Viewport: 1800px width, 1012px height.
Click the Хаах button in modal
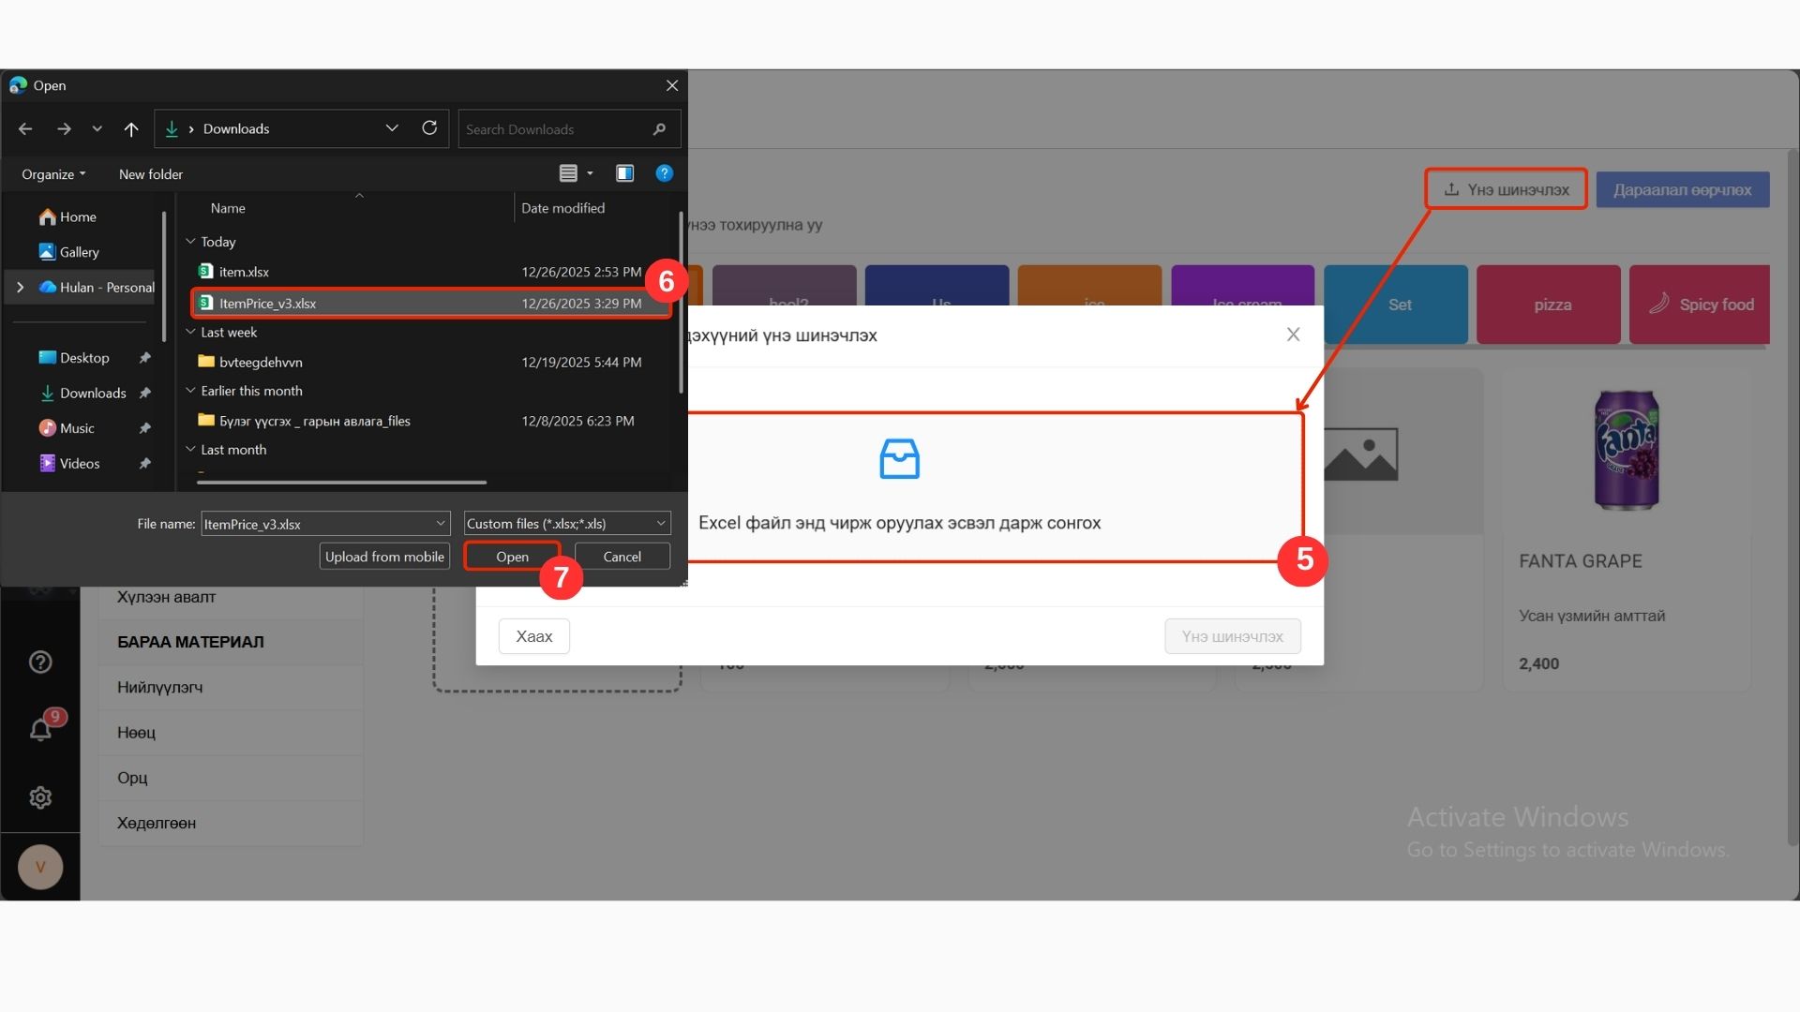533,636
